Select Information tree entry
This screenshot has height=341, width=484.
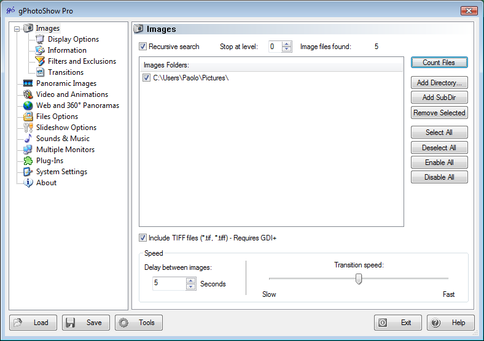pyautogui.click(x=67, y=50)
